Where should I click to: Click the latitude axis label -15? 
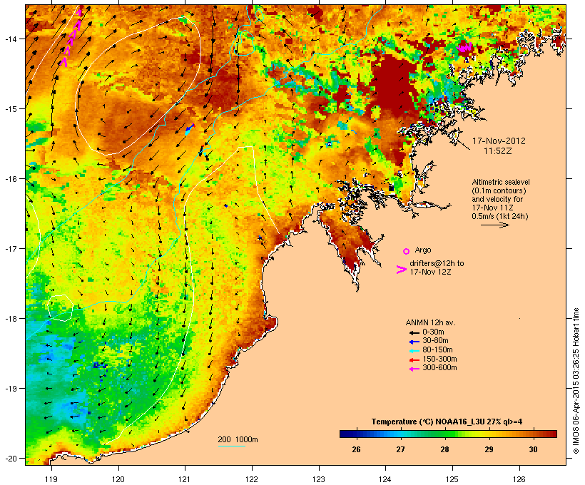pyautogui.click(x=10, y=108)
